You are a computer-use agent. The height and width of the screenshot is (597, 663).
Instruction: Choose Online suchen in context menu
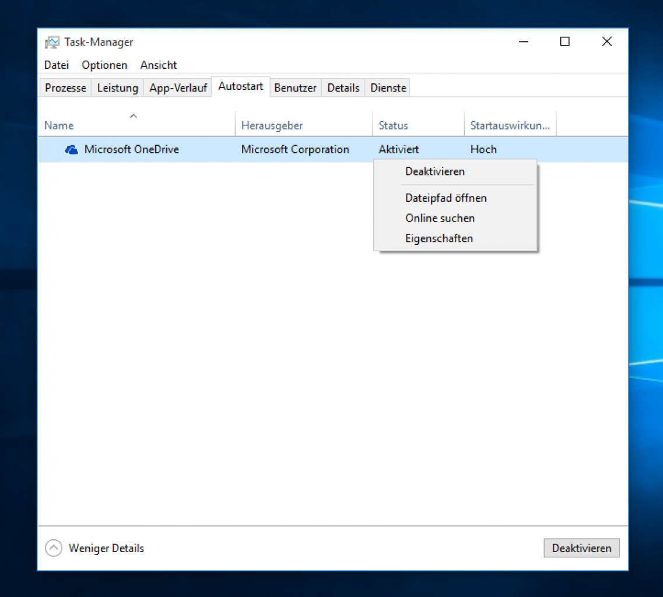coord(455,218)
